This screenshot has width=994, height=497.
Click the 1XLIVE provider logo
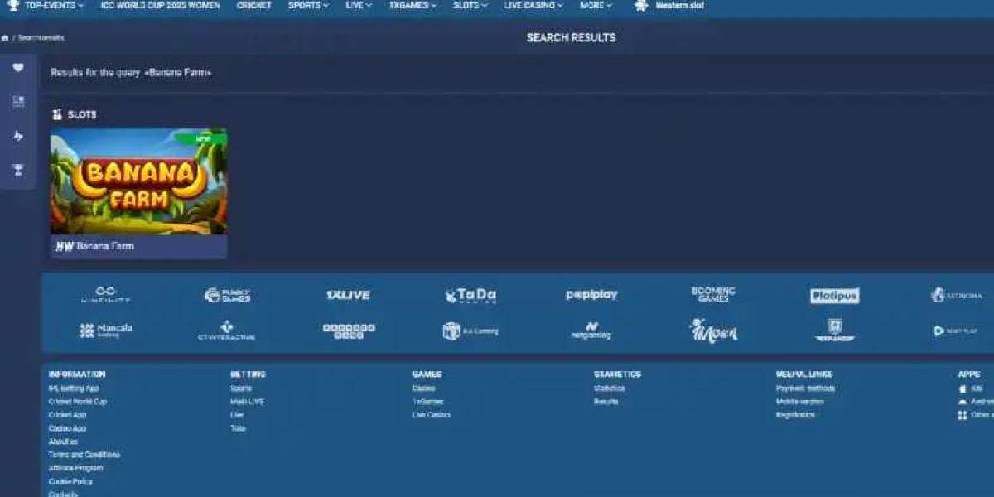[x=348, y=295]
